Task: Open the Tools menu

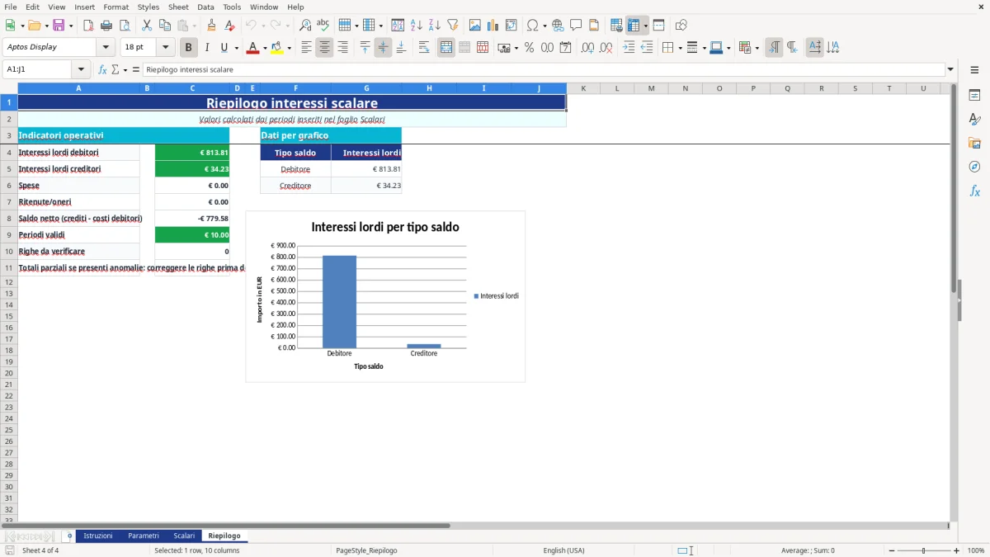Action: click(232, 7)
